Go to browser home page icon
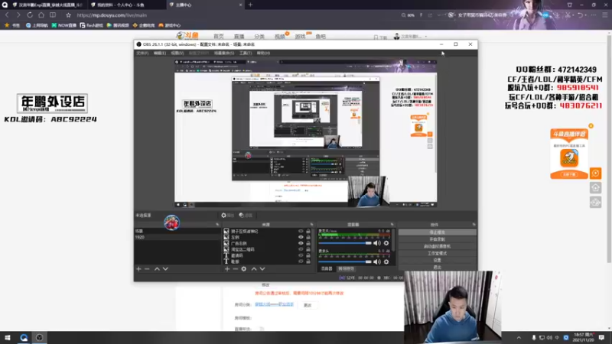This screenshot has height=344, width=612. [x=41, y=15]
